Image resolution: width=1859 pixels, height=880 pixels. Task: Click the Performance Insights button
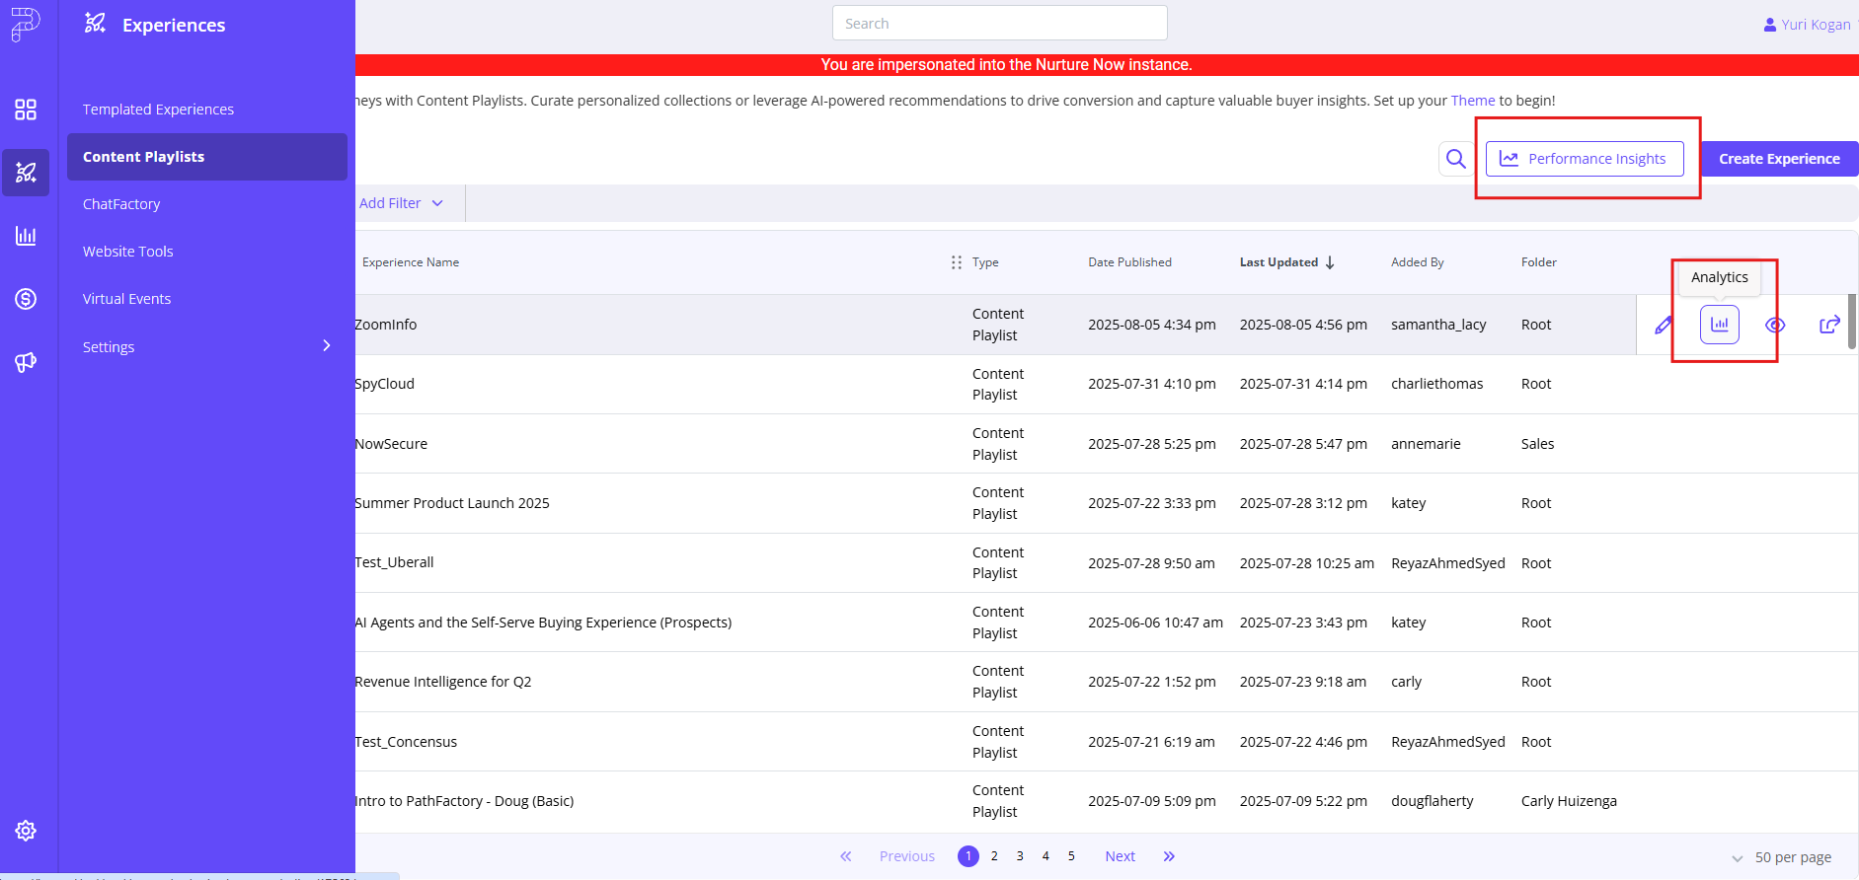(x=1585, y=159)
